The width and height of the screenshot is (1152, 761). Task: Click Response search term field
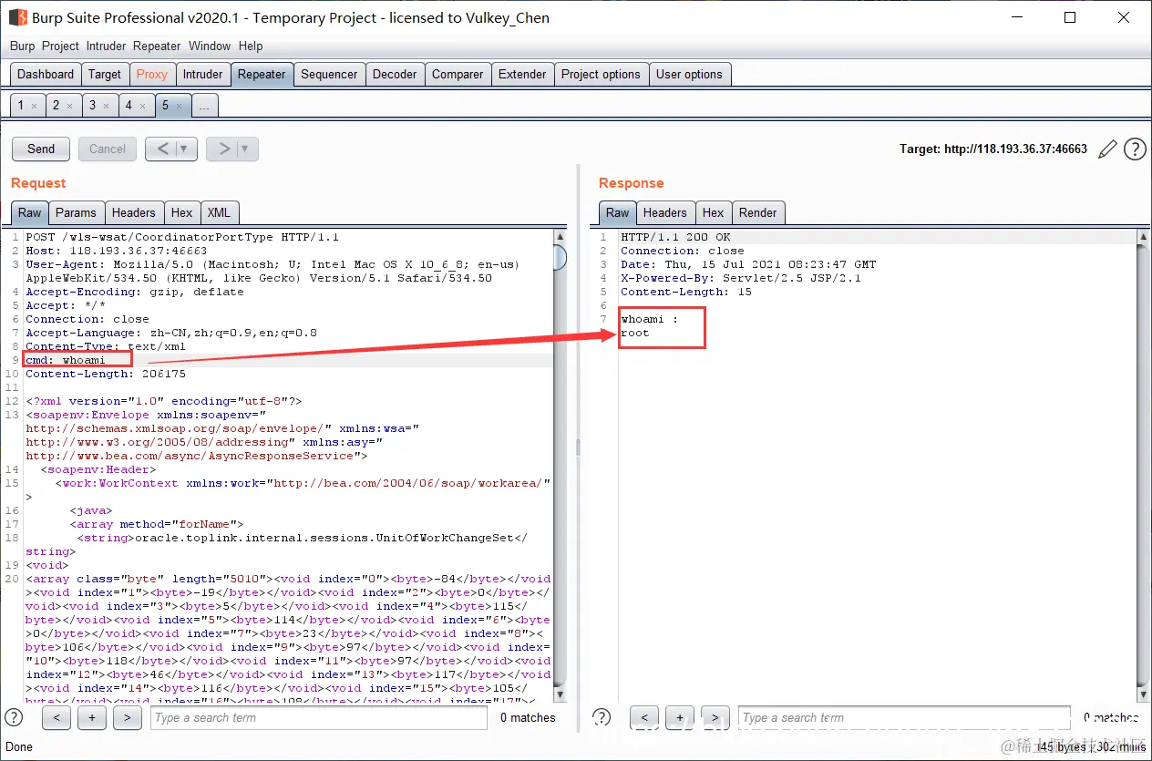click(904, 718)
